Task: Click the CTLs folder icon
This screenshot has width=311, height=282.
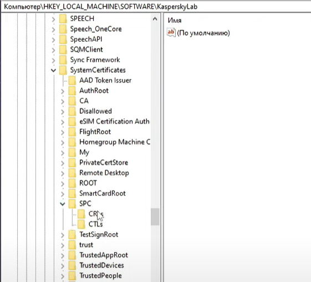Action: click(81, 224)
